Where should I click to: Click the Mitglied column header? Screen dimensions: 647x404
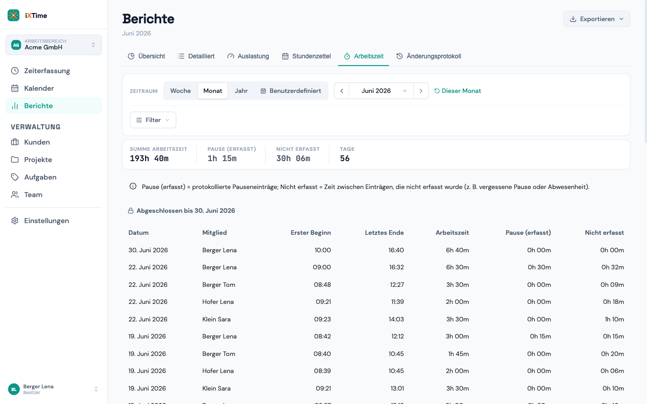click(x=214, y=233)
